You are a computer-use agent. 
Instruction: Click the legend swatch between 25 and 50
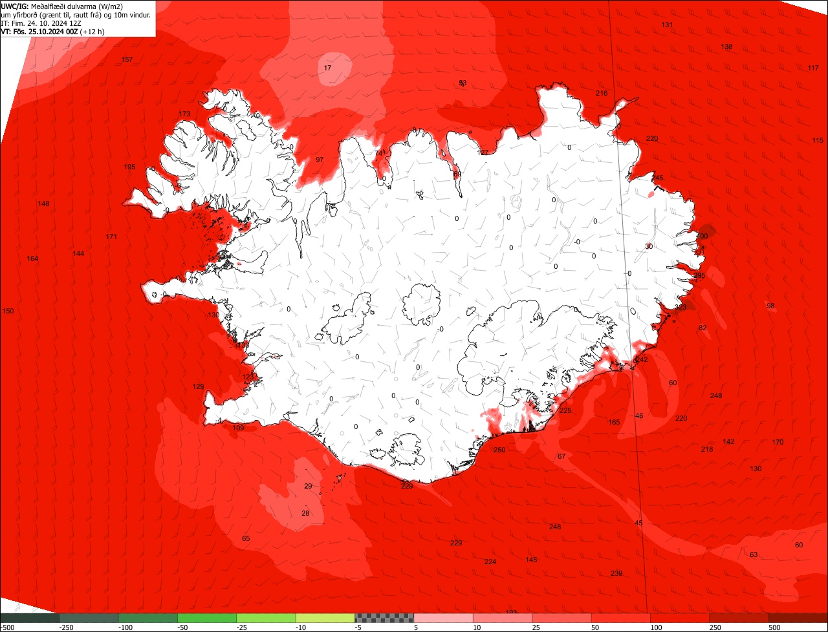(562, 618)
